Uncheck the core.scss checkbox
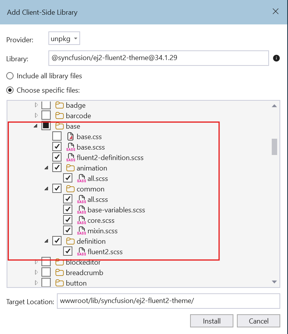Viewport: 288px width, 334px height. [68, 220]
